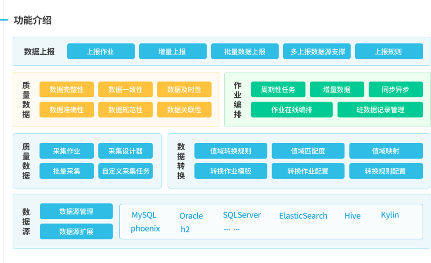Screen dimensions: 431x263
Task: Open the 数据关联性 item
Action: click(184, 110)
